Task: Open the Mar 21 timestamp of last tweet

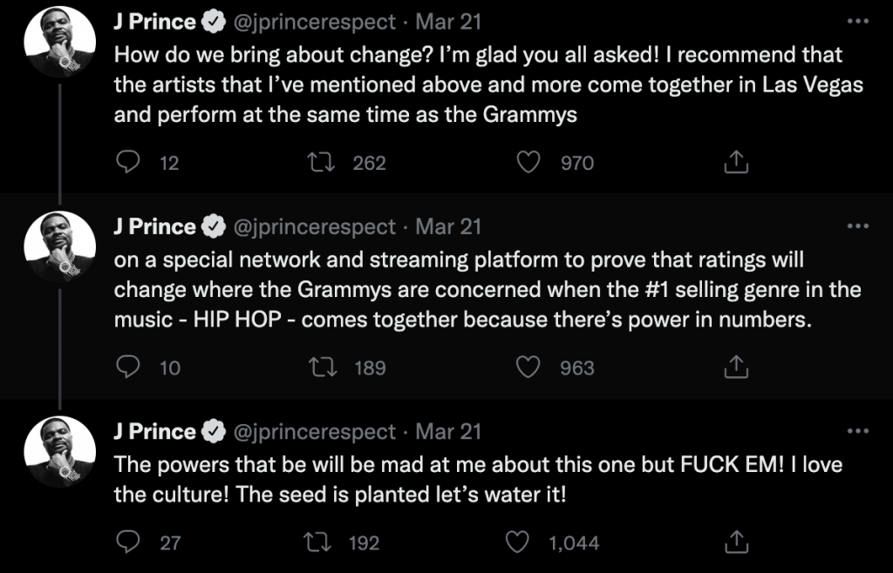Action: click(448, 431)
